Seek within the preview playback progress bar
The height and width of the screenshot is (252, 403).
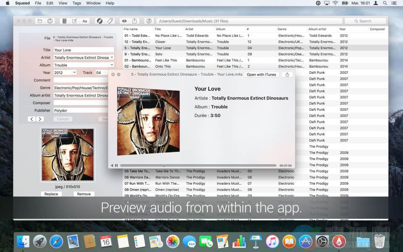coord(198,165)
